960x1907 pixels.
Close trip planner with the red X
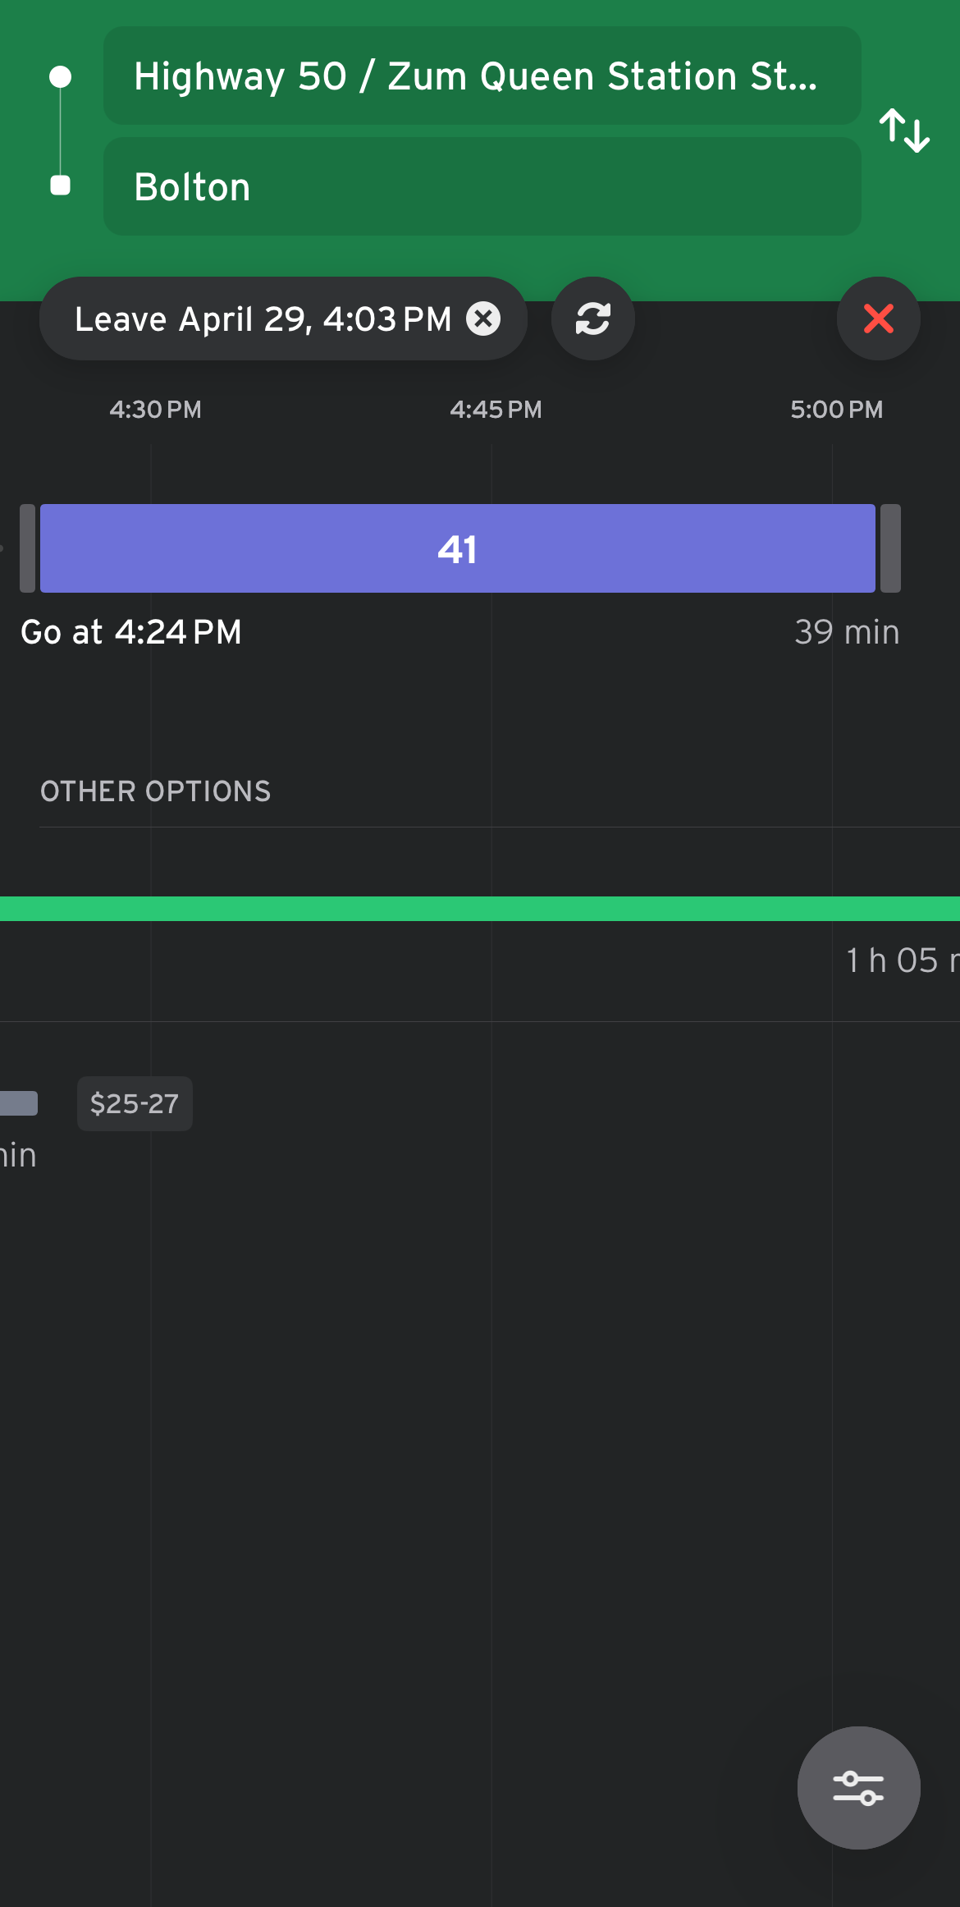(878, 319)
